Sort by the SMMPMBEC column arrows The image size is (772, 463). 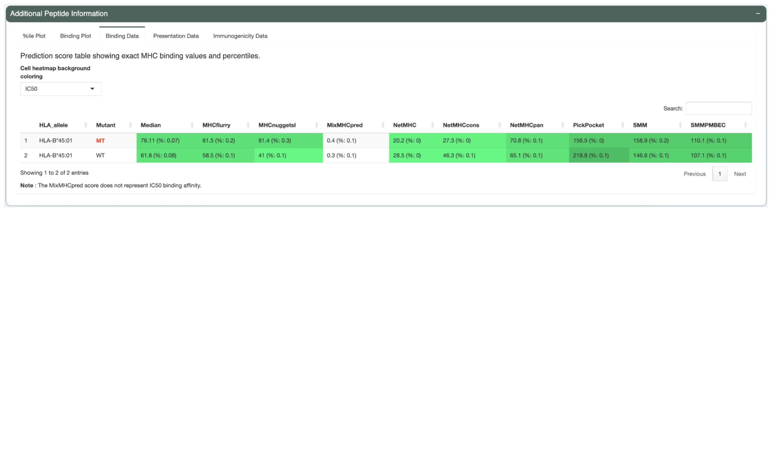[x=745, y=125]
